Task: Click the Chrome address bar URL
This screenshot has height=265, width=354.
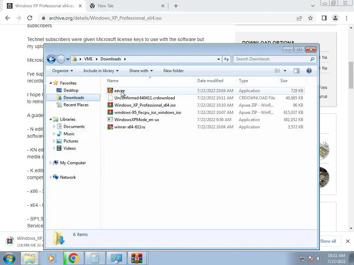Action: [105, 18]
